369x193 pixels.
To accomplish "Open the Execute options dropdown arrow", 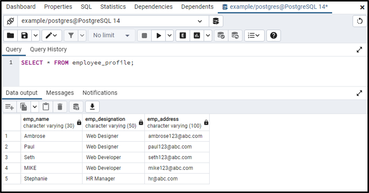I will point(169,36).
